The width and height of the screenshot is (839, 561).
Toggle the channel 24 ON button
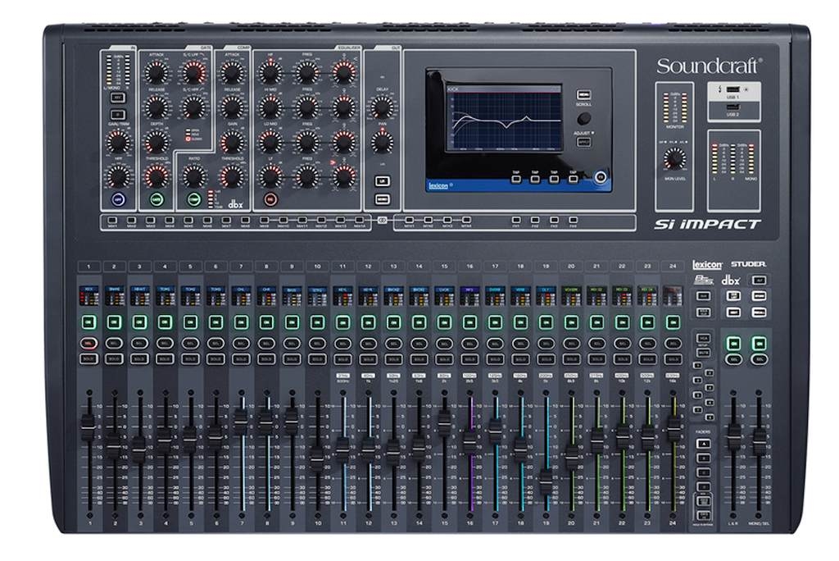(x=673, y=322)
